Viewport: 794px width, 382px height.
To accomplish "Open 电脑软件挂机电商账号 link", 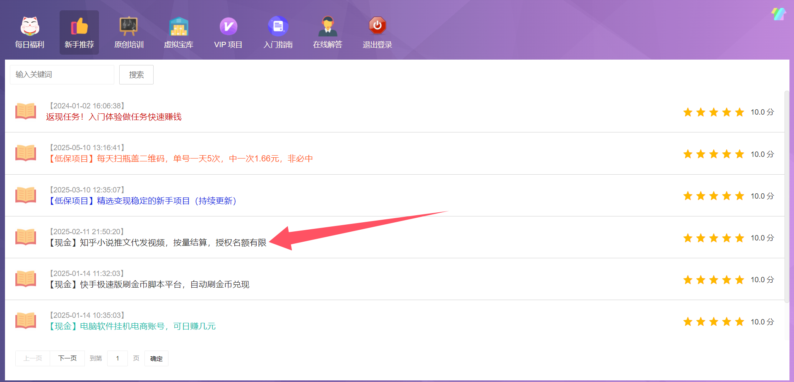I will [132, 327].
